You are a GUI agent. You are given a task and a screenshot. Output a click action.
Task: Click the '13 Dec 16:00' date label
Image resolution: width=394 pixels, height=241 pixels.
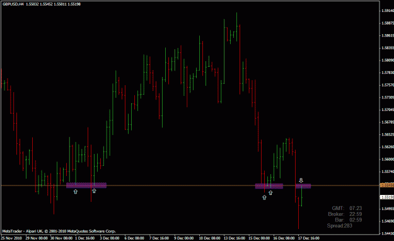(235, 238)
